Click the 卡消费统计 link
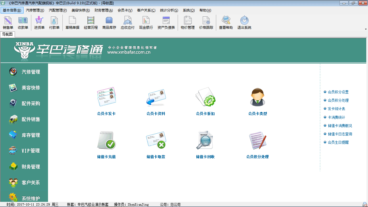This screenshot has width=368, height=207. pos(336,117)
